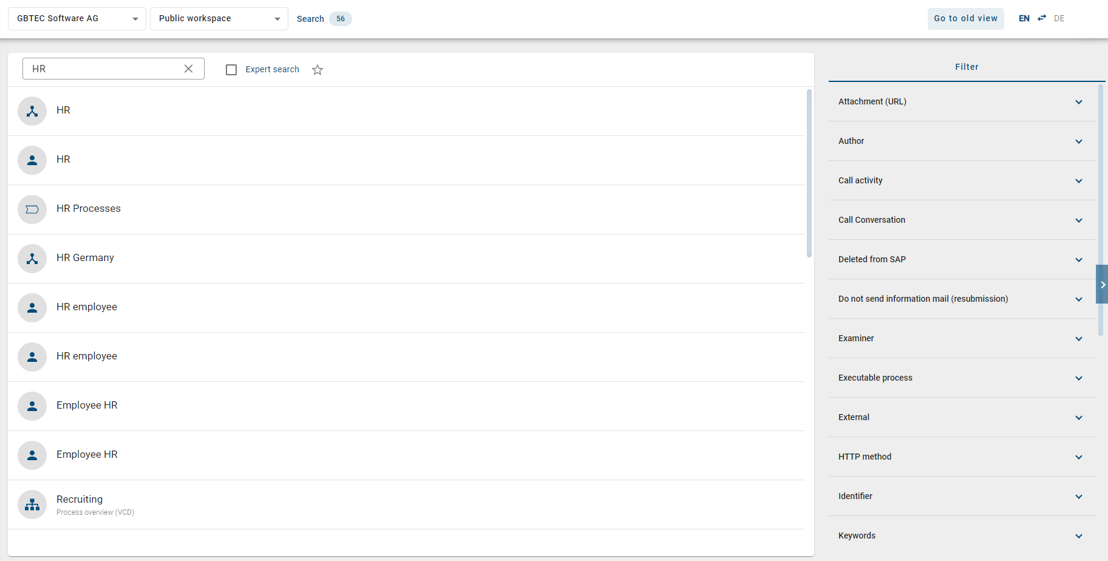Expand the Author filter
Screen dimensions: 1108x561
pos(961,141)
